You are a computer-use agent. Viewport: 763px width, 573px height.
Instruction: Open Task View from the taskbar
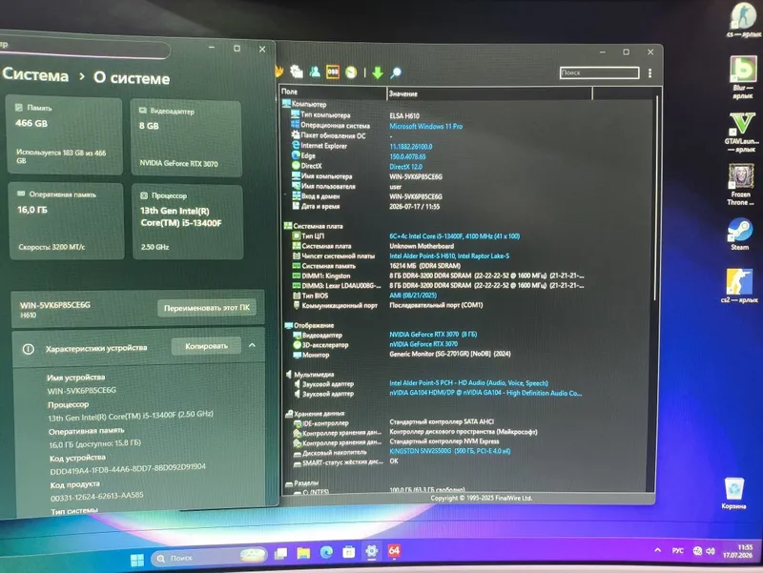(280, 553)
